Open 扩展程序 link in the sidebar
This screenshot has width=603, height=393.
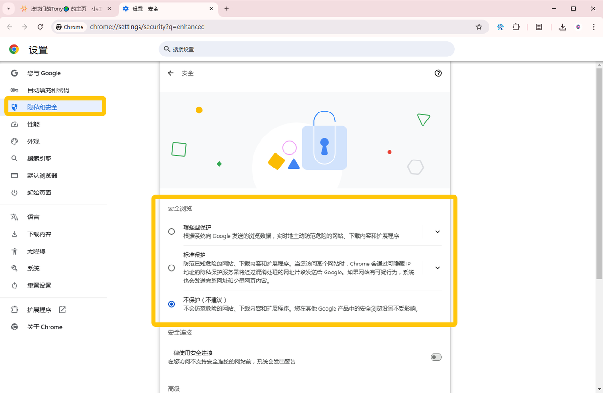pyautogui.click(x=40, y=310)
